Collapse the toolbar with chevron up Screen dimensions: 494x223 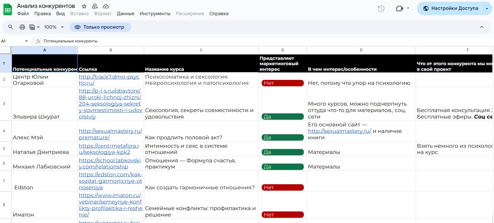pos(482,27)
